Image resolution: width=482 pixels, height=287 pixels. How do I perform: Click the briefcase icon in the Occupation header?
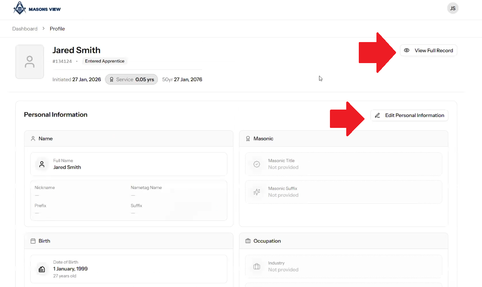pos(248,241)
